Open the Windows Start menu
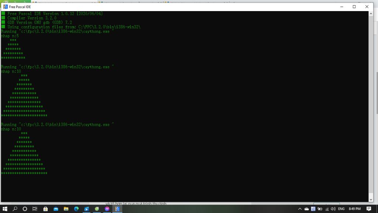Image resolution: width=378 pixels, height=213 pixels. click(5, 209)
